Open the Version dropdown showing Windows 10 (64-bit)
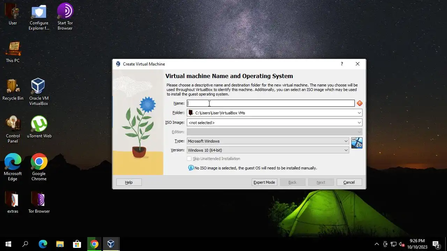This screenshot has height=251, width=447. (x=268, y=150)
